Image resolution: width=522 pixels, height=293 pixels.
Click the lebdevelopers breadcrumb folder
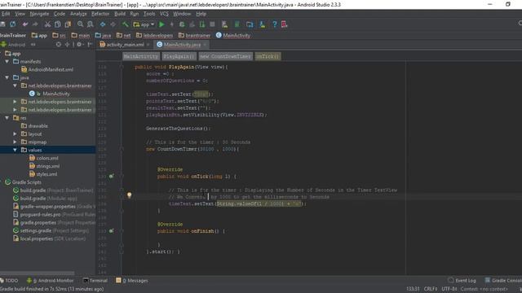tap(154, 35)
